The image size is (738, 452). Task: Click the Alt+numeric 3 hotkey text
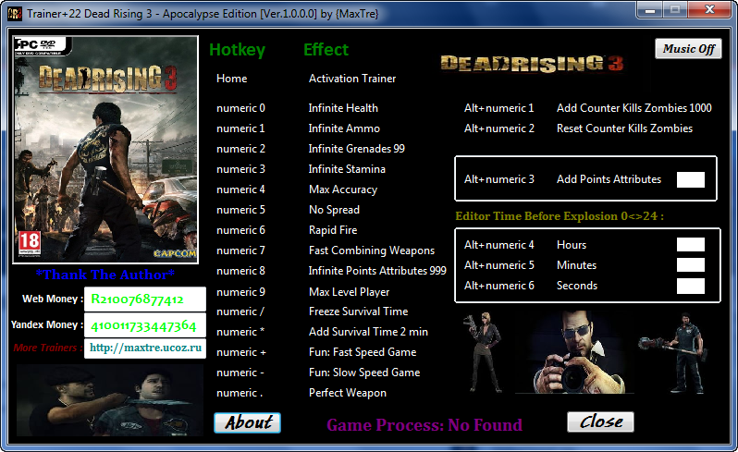498,179
